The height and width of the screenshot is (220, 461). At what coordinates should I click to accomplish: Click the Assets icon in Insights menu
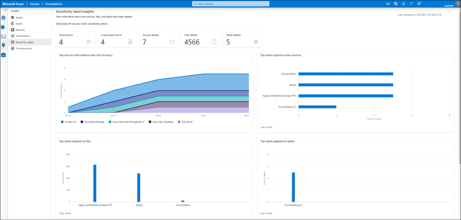point(12,18)
